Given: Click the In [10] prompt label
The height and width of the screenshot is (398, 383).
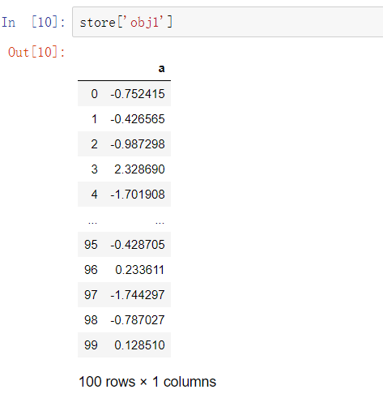Looking at the screenshot, I should (x=33, y=22).
